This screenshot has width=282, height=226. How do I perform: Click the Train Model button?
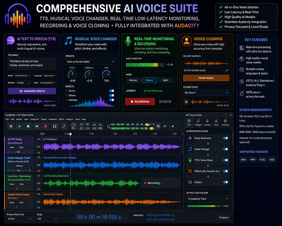206,78
